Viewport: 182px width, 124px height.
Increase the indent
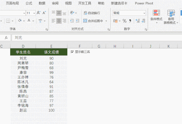point(78,21)
